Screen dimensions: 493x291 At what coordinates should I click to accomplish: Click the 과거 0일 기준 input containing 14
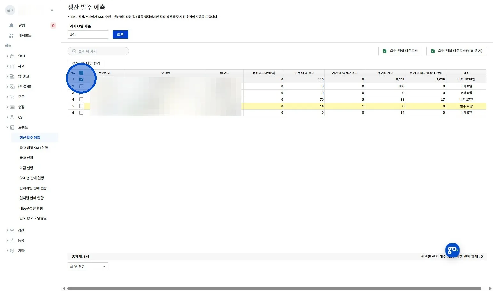click(88, 34)
